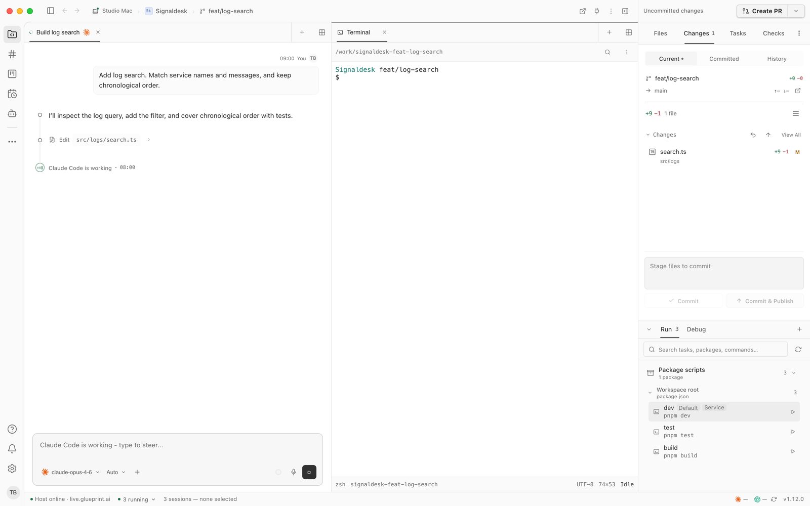
Task: Select the Committed segment
Action: [x=724, y=59]
